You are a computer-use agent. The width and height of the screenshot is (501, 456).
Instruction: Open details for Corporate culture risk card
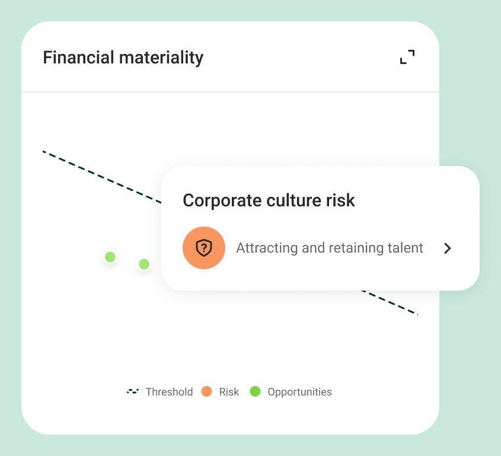point(320,228)
